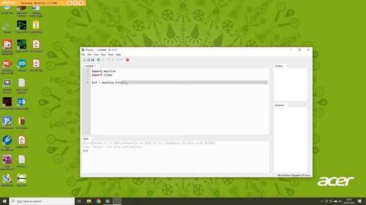Pause the screen recording in the orange bar
This screenshot has height=205, width=366.
point(75,3)
